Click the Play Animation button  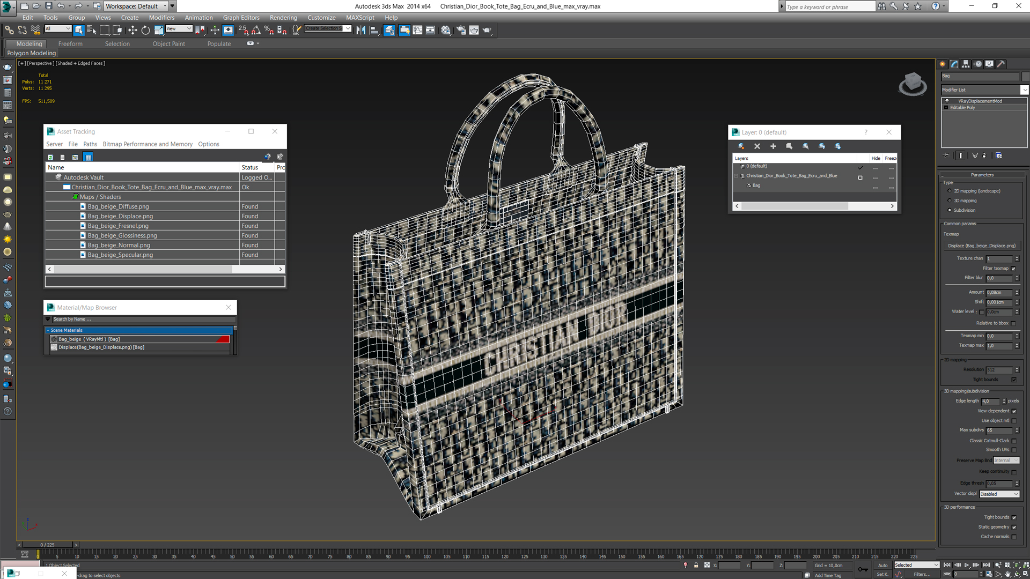pos(967,565)
